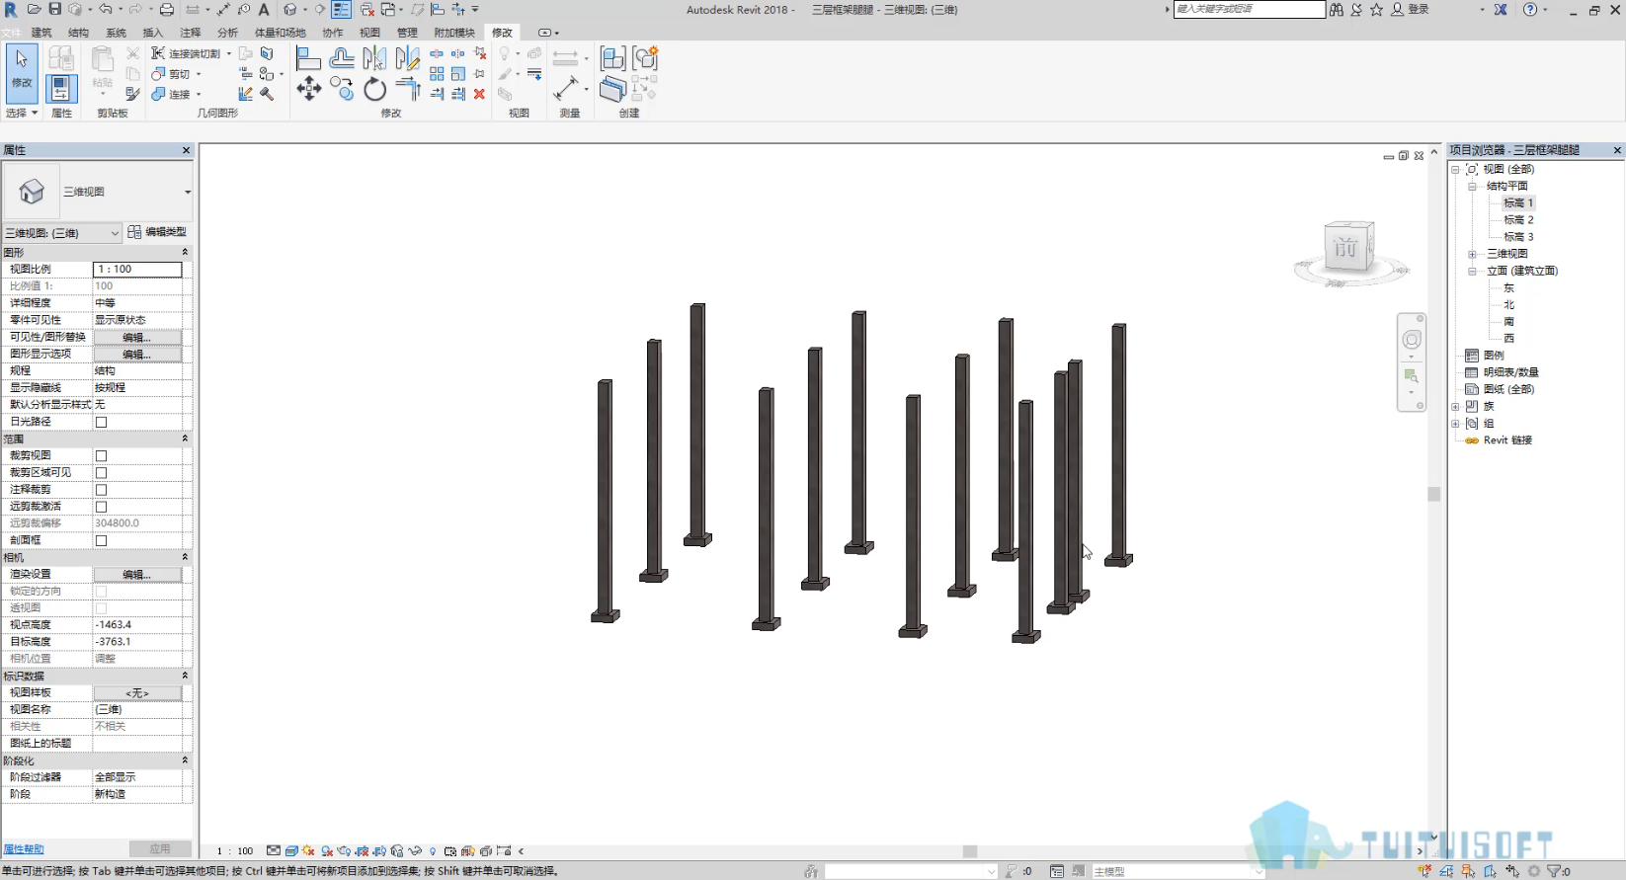The width and height of the screenshot is (1626, 880).
Task: Select the Copy tool in the ribbon
Action: pos(342,89)
